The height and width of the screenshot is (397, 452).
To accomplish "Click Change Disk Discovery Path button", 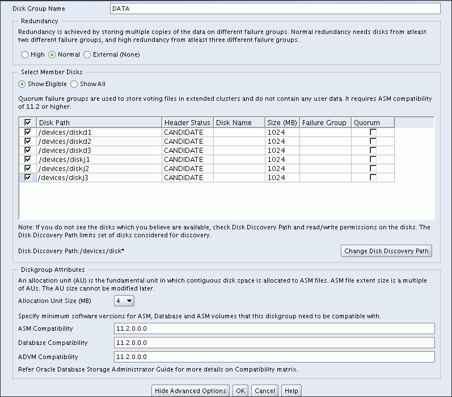I will (x=386, y=251).
